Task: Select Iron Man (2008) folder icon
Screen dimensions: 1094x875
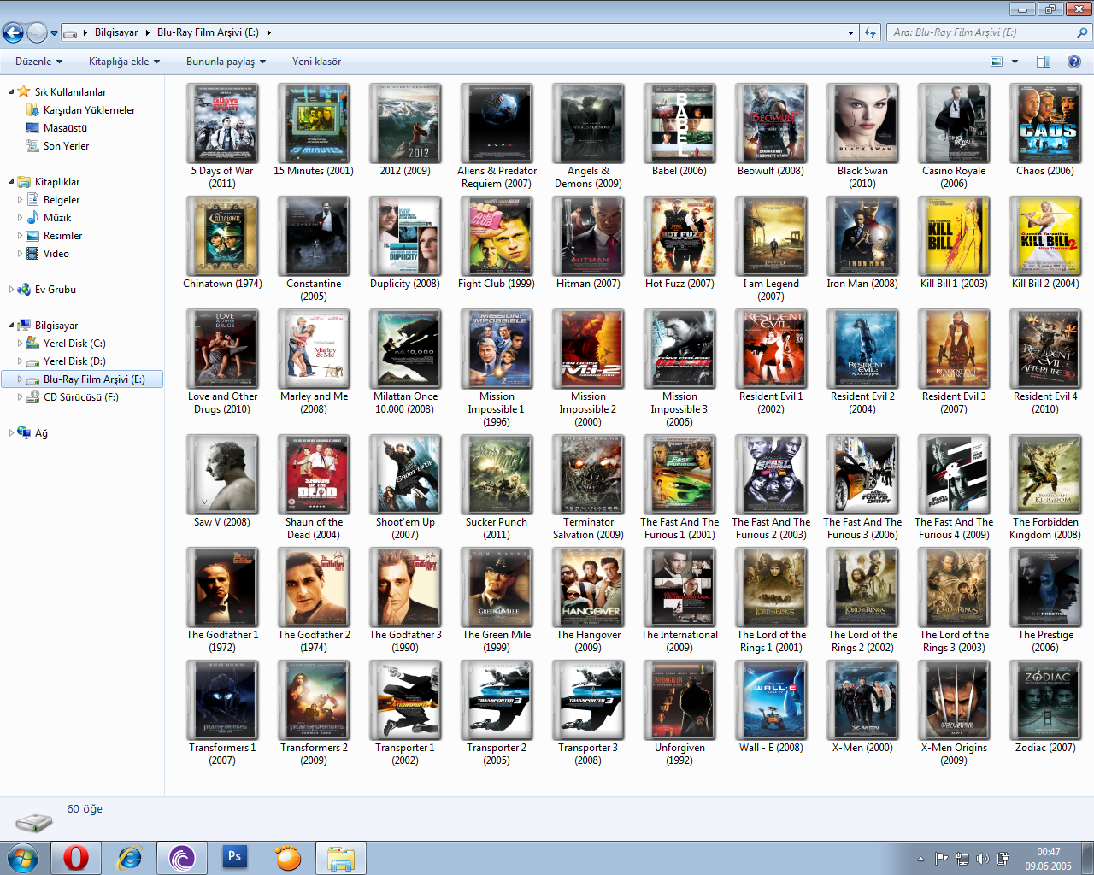Action: point(863,237)
